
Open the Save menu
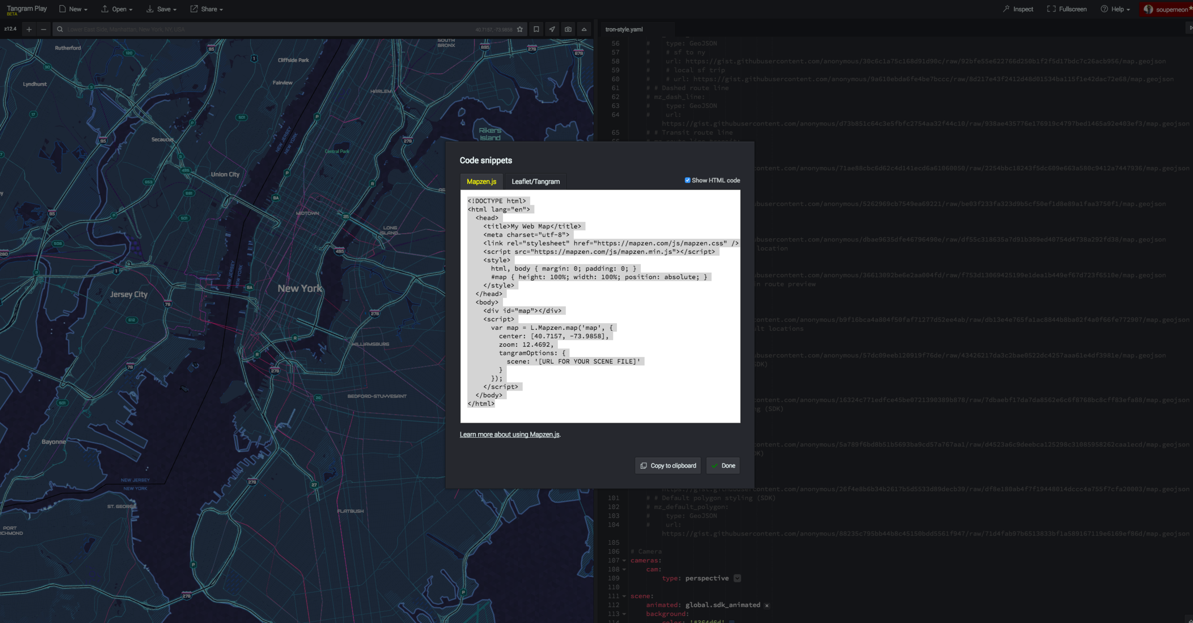[162, 9]
